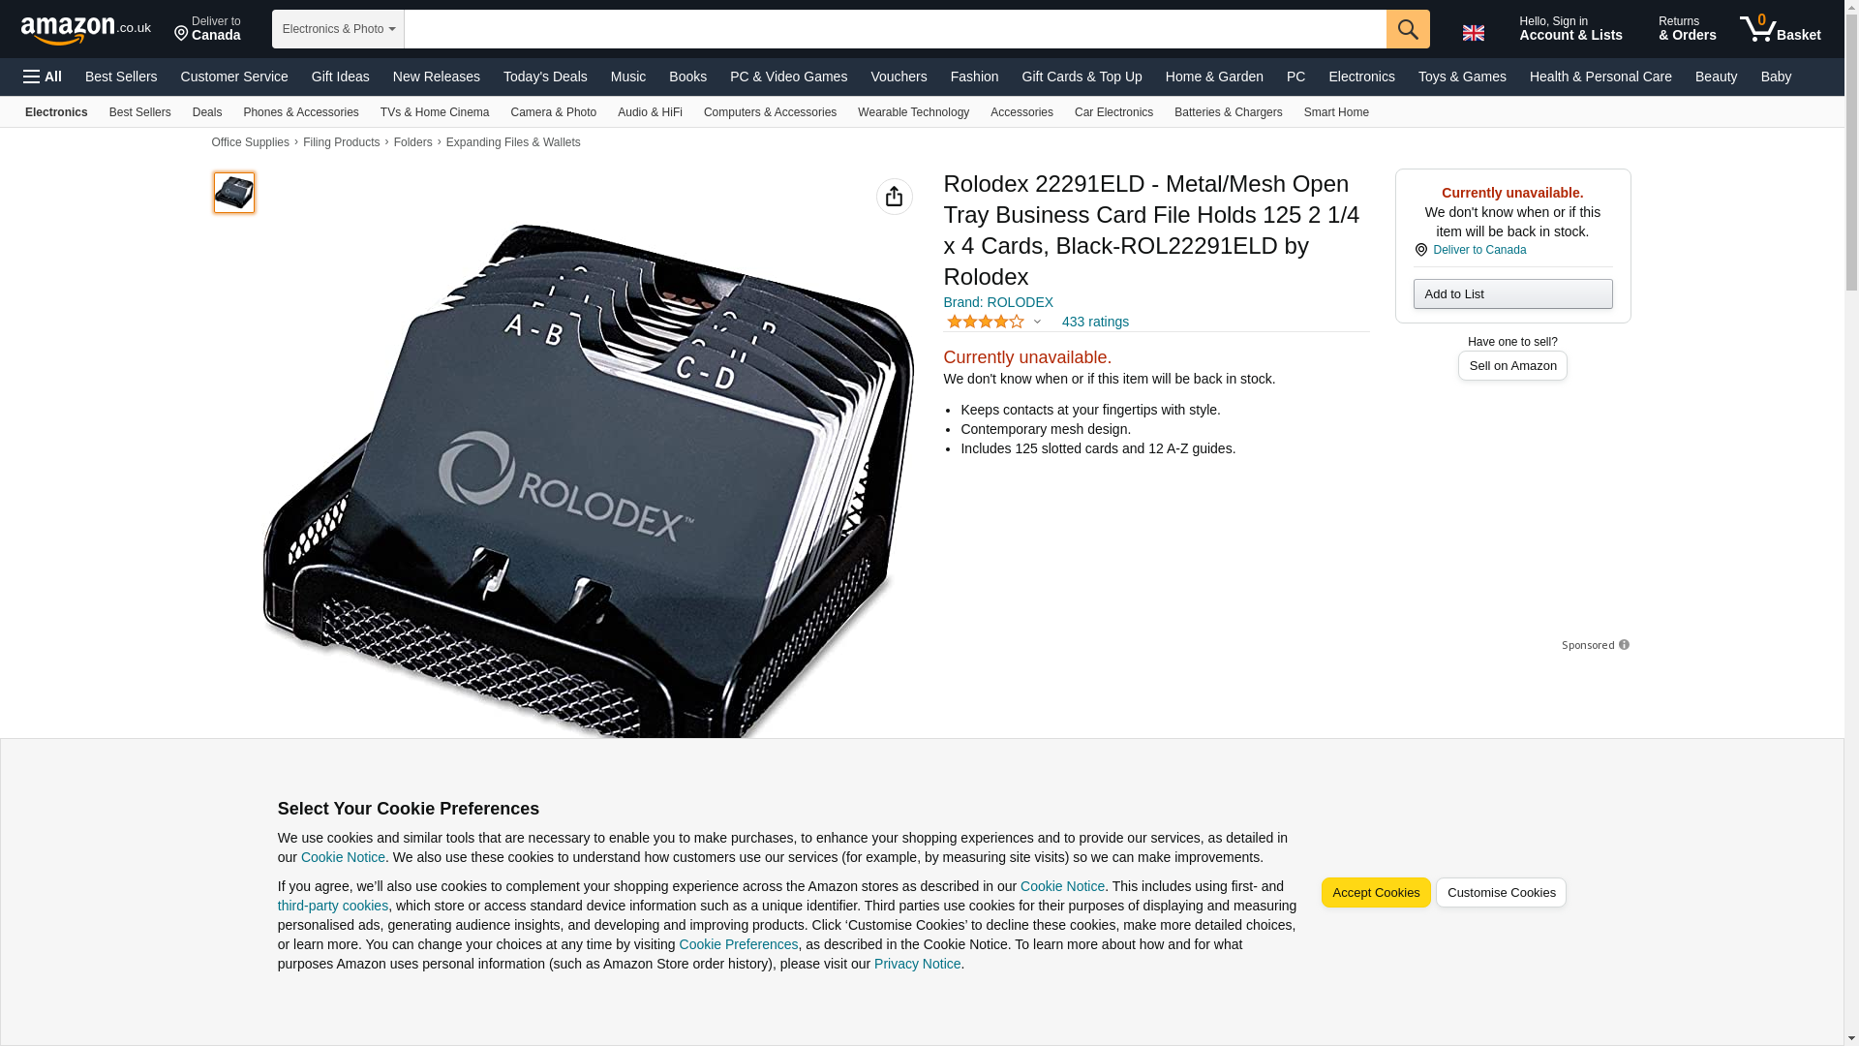Open the Add to List dropdown
The width and height of the screenshot is (1859, 1046).
click(1512, 294)
